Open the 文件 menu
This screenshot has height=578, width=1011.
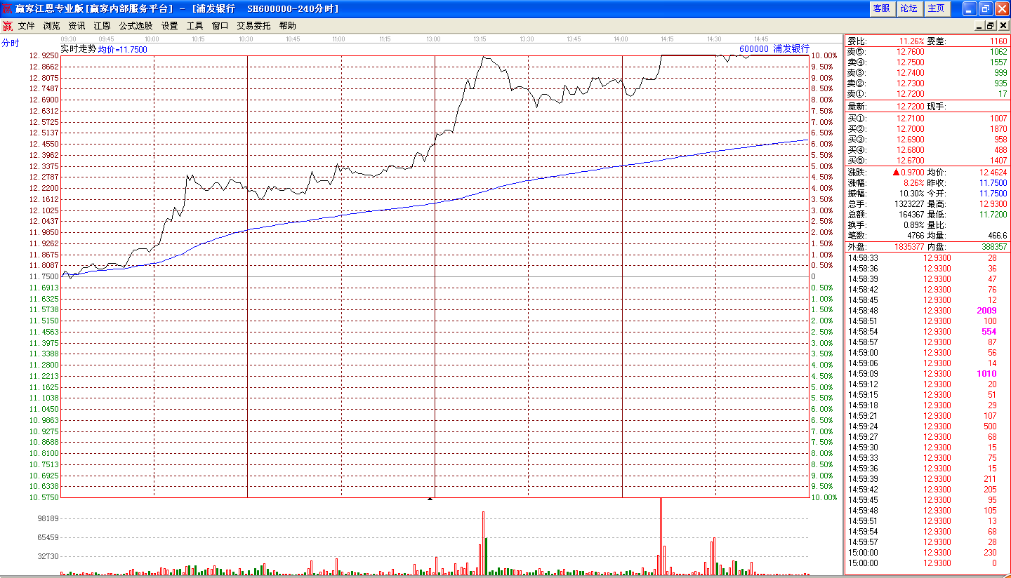[x=26, y=26]
